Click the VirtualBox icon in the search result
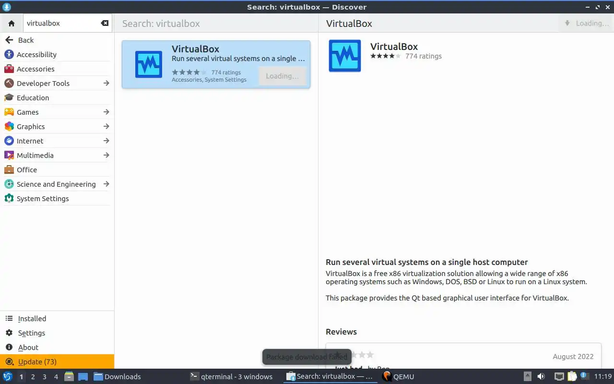 click(149, 64)
